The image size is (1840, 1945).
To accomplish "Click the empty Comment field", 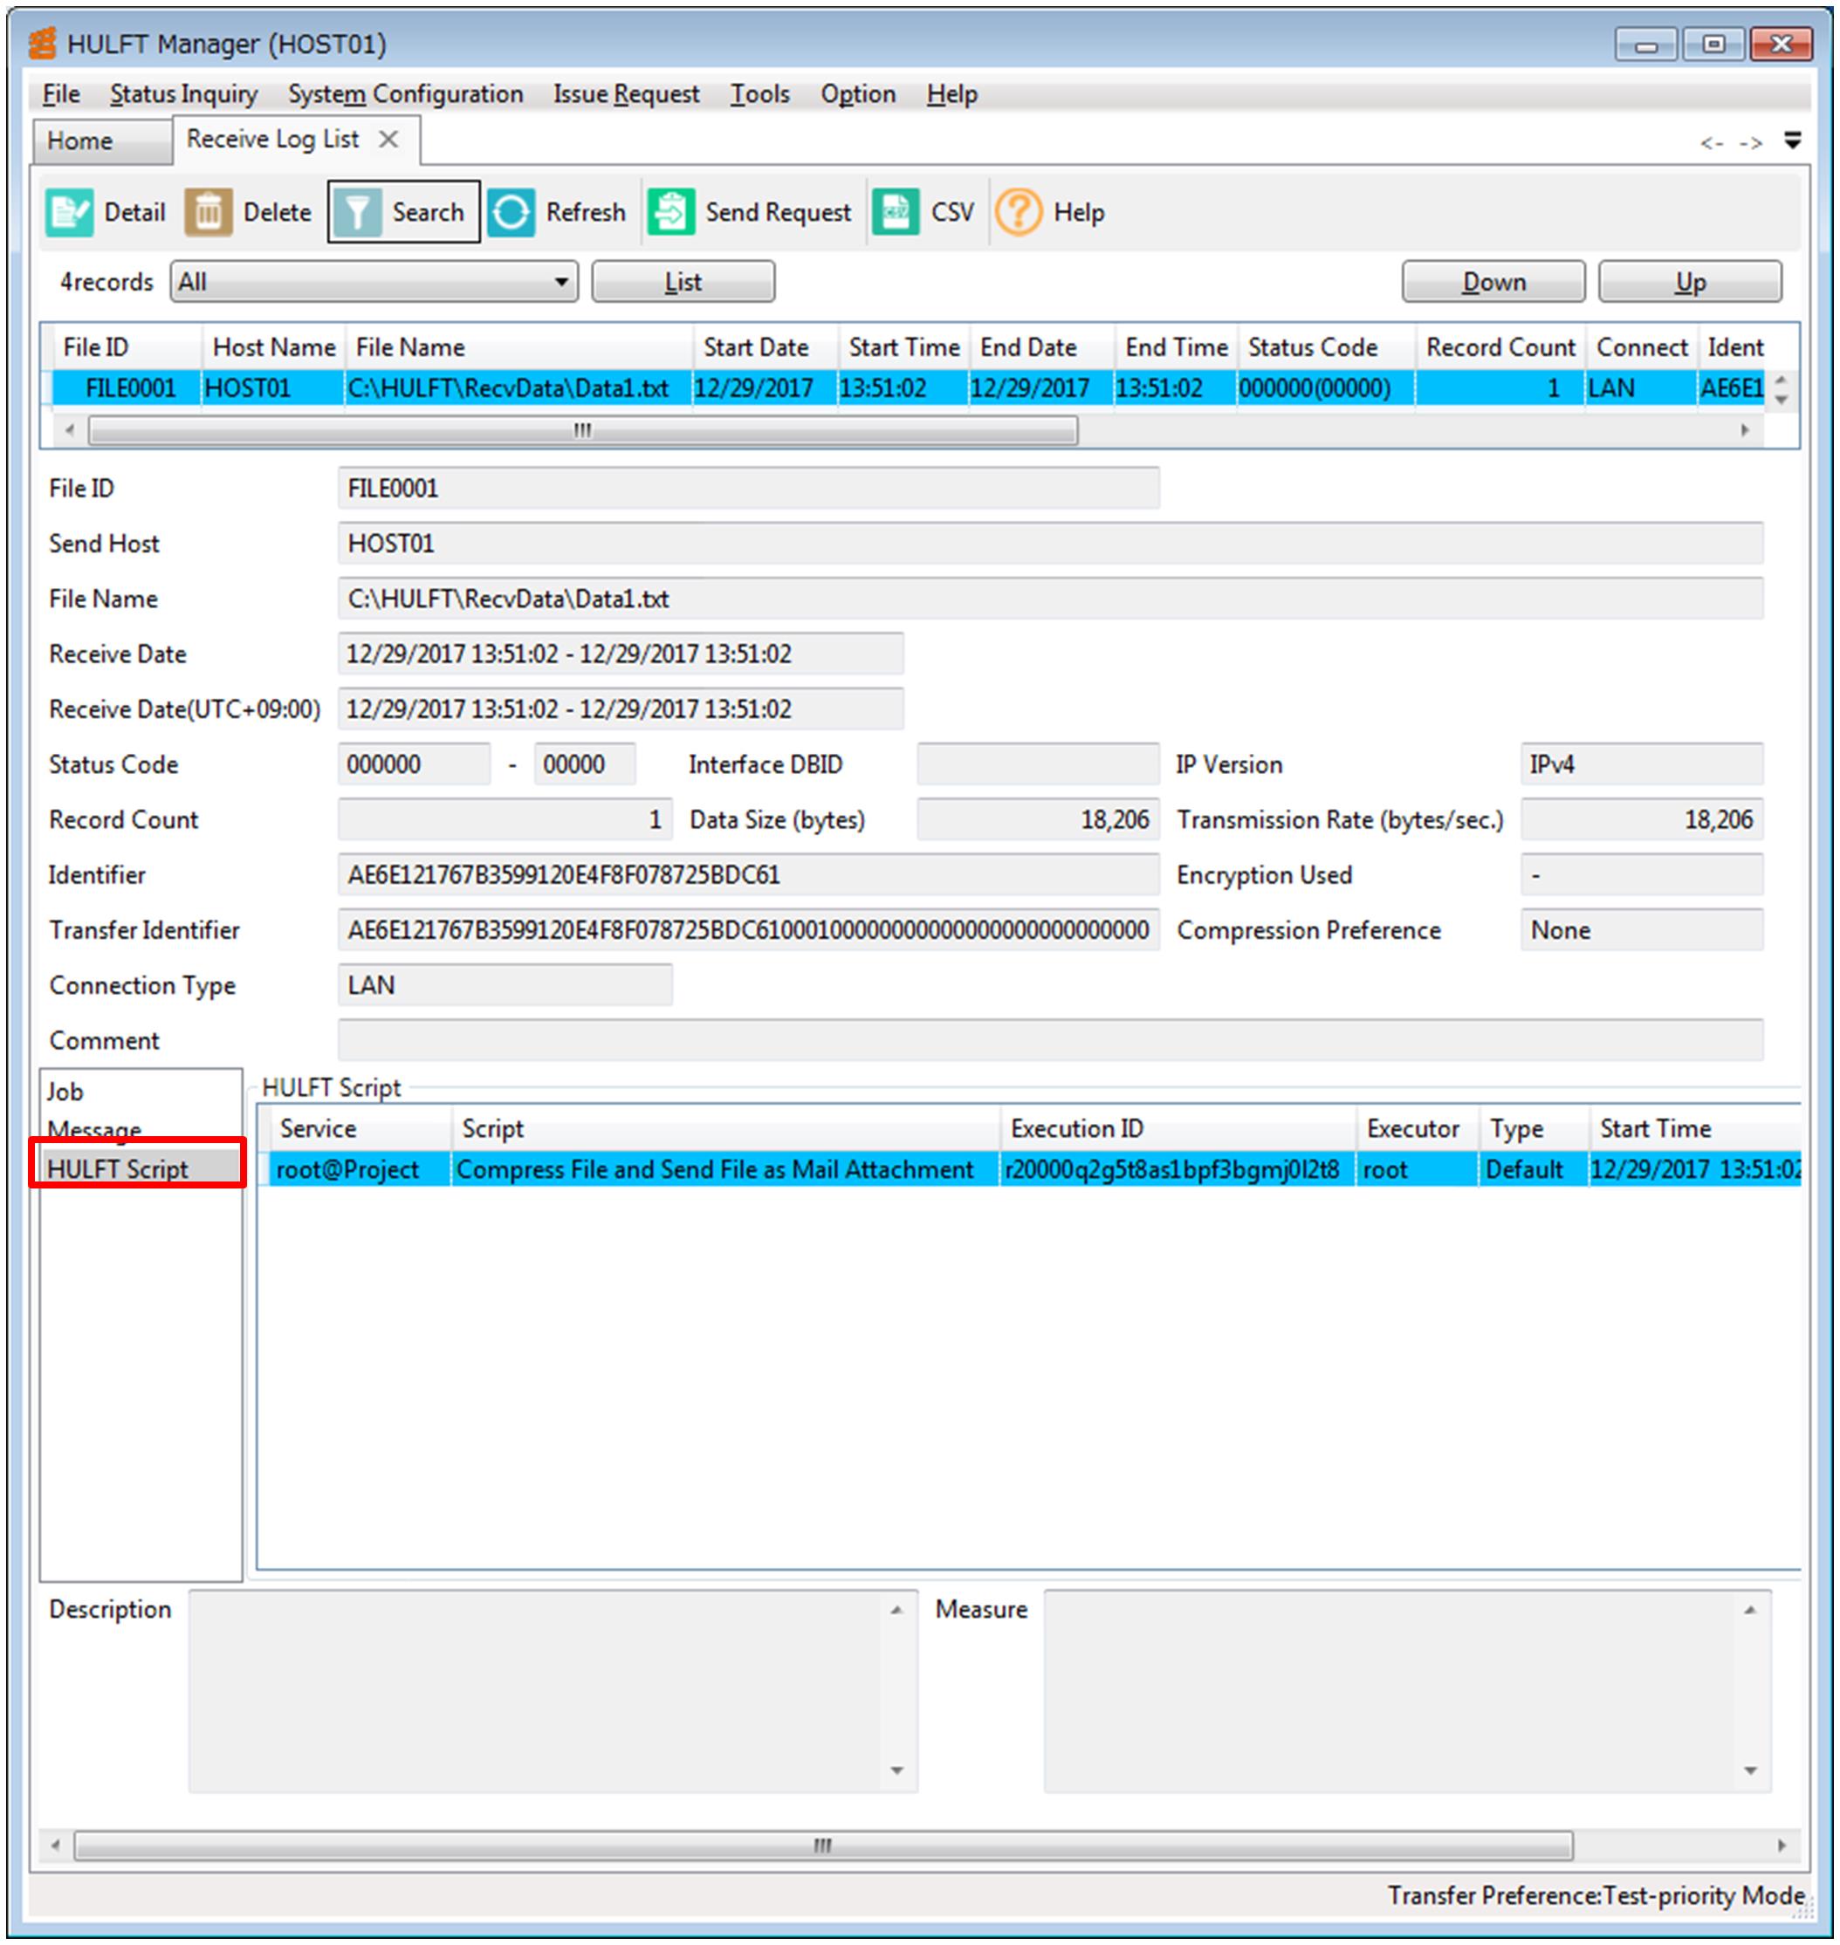I will point(1050,1039).
